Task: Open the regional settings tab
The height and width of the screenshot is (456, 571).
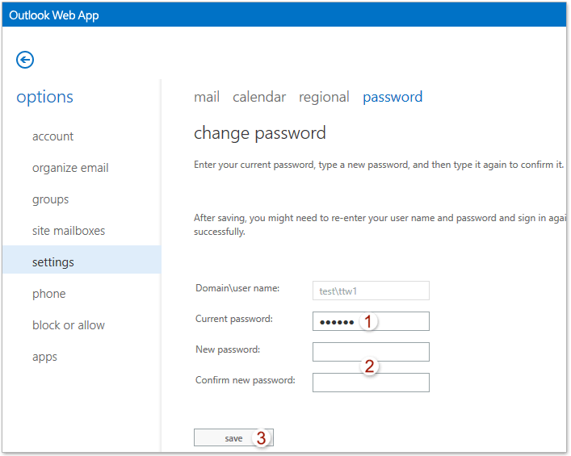Action: point(324,97)
